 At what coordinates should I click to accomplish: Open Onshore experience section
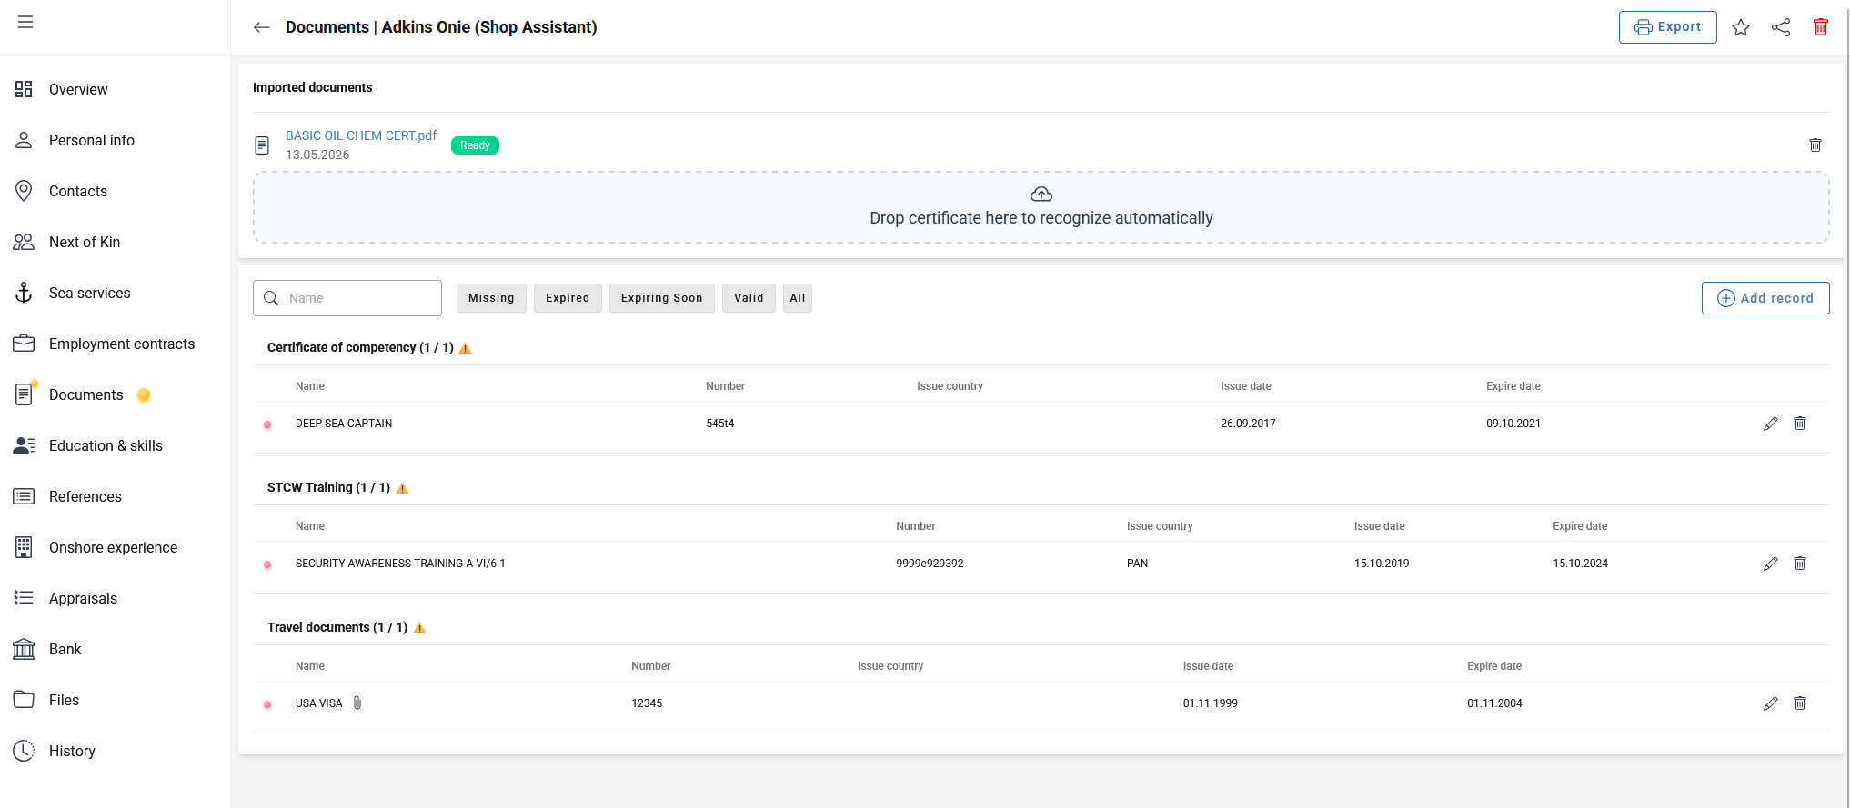pos(115,547)
